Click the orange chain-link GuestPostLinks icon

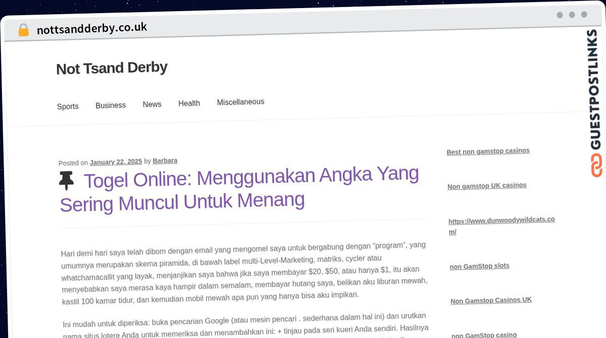[596, 165]
